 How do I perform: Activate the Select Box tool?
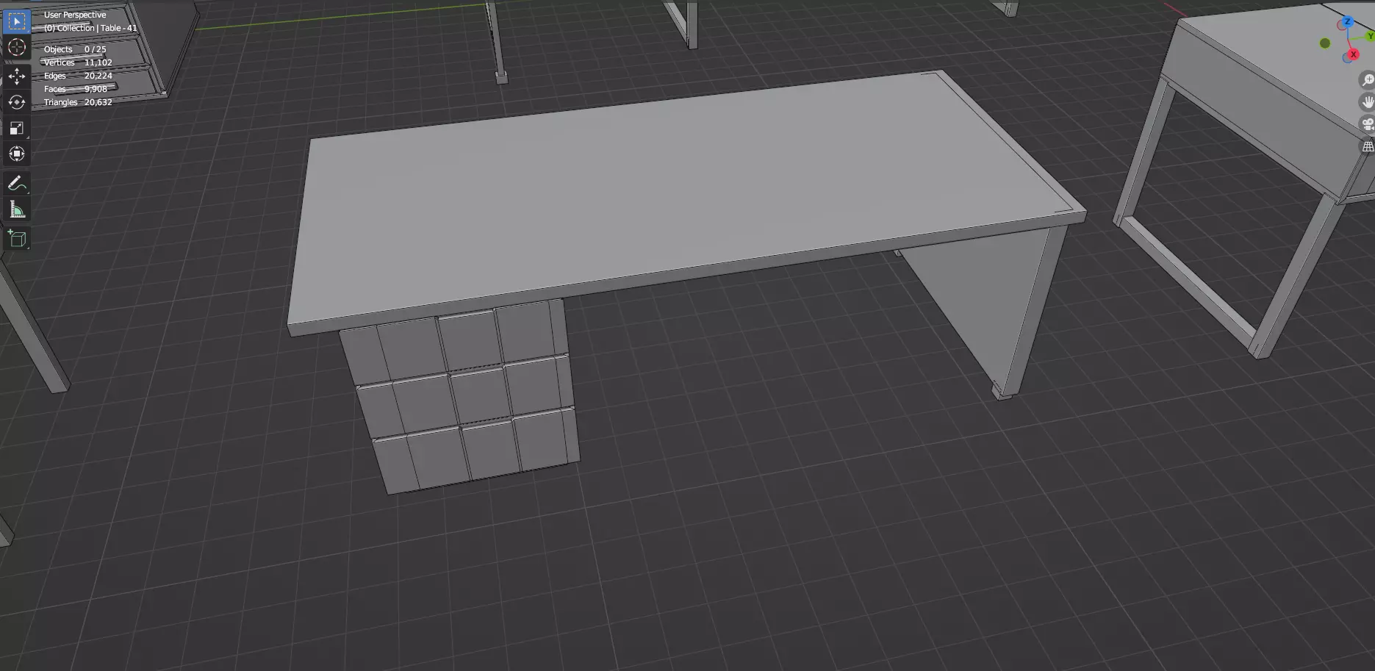(x=16, y=21)
